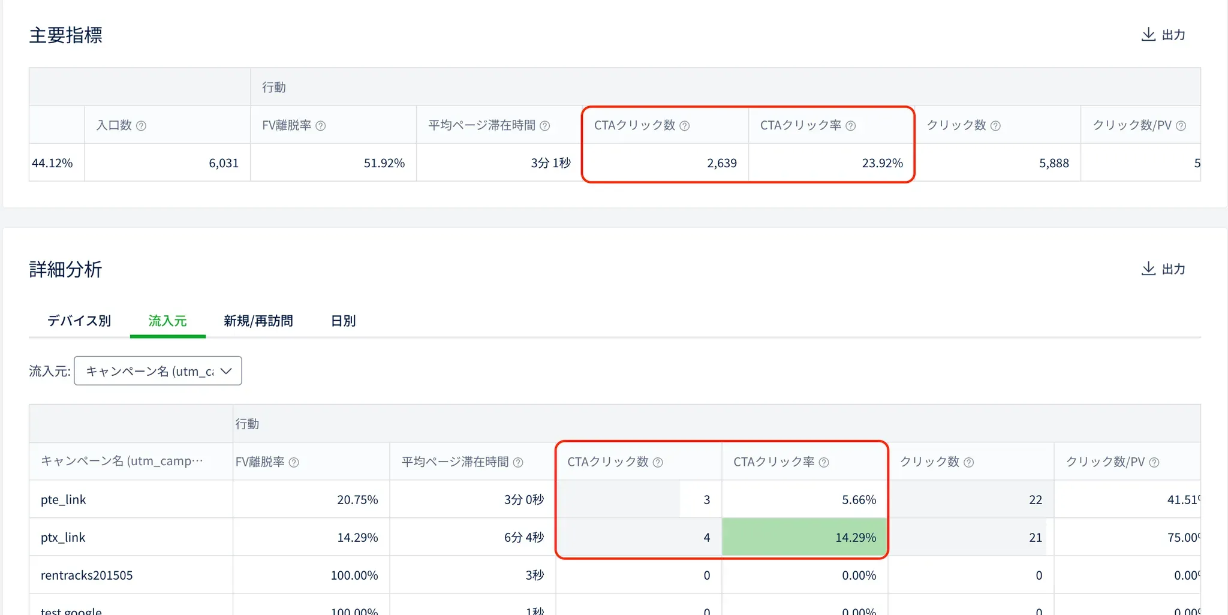Image resolution: width=1228 pixels, height=615 pixels.
Task: Export 主要指標 with the 出力 button
Action: (1163, 35)
